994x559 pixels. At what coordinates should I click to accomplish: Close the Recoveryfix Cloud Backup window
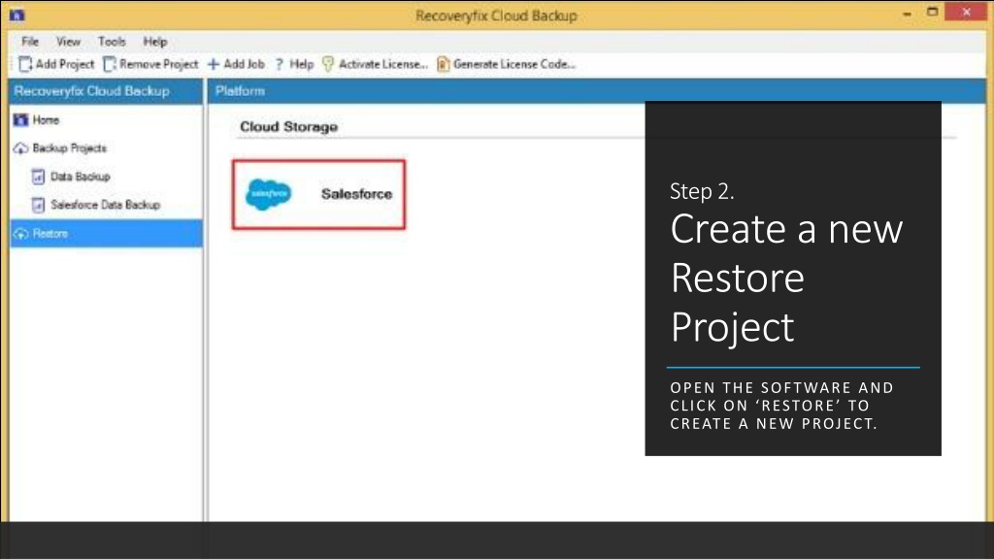click(966, 12)
